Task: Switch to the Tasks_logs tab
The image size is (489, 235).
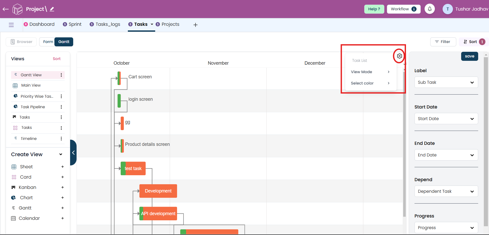Action: (x=105, y=24)
